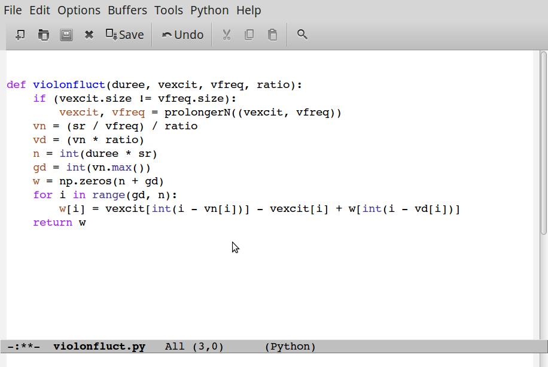This screenshot has height=367, width=548.
Task: Click the violonfluct.py buffer name in mode line
Action: point(99,347)
